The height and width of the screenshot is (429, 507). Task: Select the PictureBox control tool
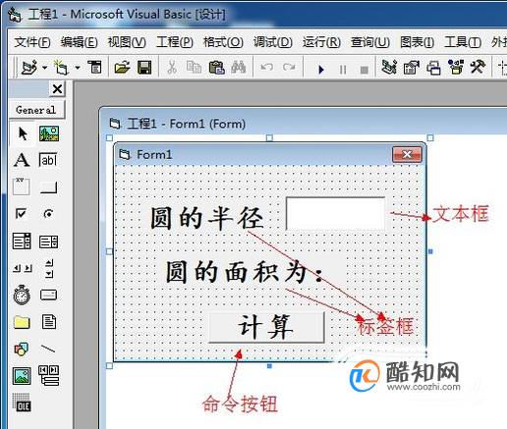[49, 134]
